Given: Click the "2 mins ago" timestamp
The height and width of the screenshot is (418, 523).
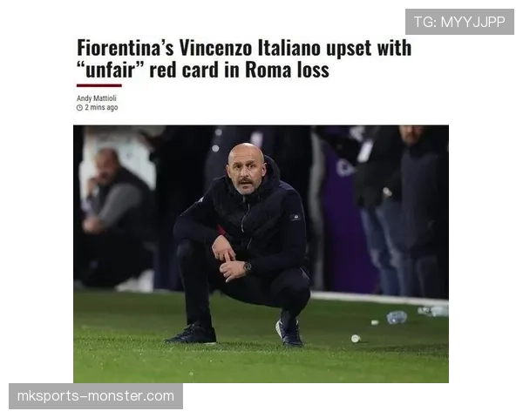Looking at the screenshot, I should 101,107.
